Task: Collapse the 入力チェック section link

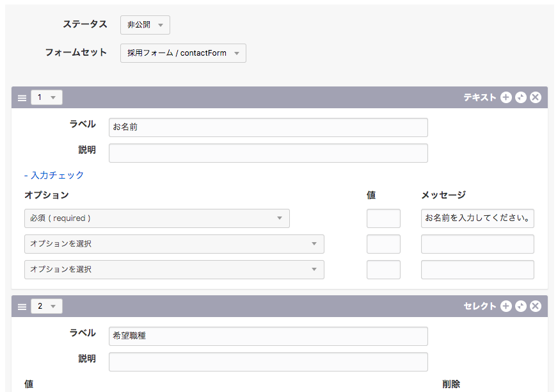Action: coord(54,175)
